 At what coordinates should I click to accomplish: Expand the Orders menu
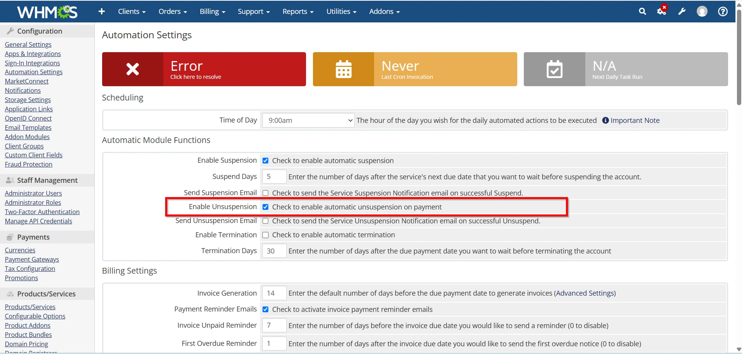click(173, 12)
